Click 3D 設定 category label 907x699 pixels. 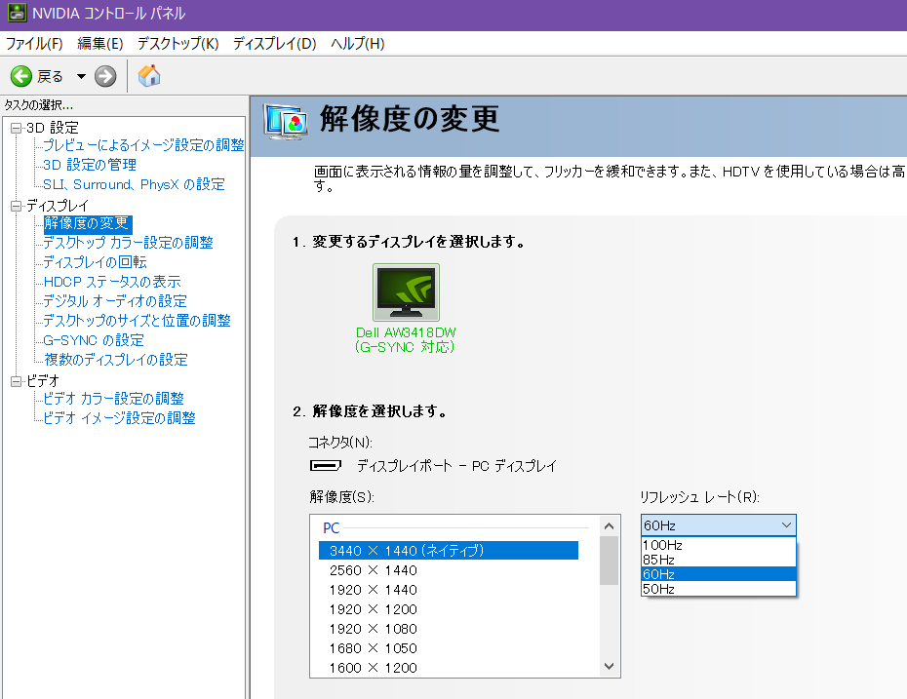point(53,128)
